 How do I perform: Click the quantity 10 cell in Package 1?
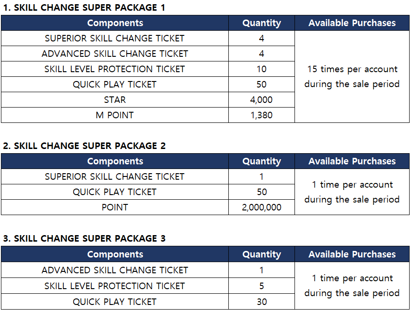[261, 69]
